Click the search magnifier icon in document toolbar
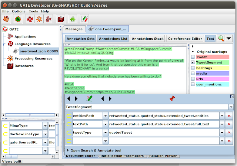237x166 pixels. [221, 39]
